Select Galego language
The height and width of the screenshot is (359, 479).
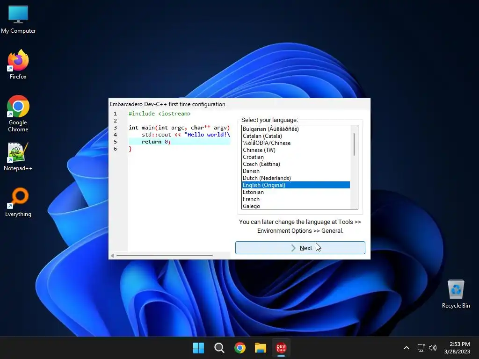(x=296, y=206)
